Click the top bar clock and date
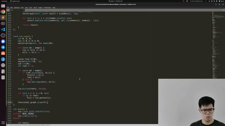The image size is (225, 126). [116, 1]
